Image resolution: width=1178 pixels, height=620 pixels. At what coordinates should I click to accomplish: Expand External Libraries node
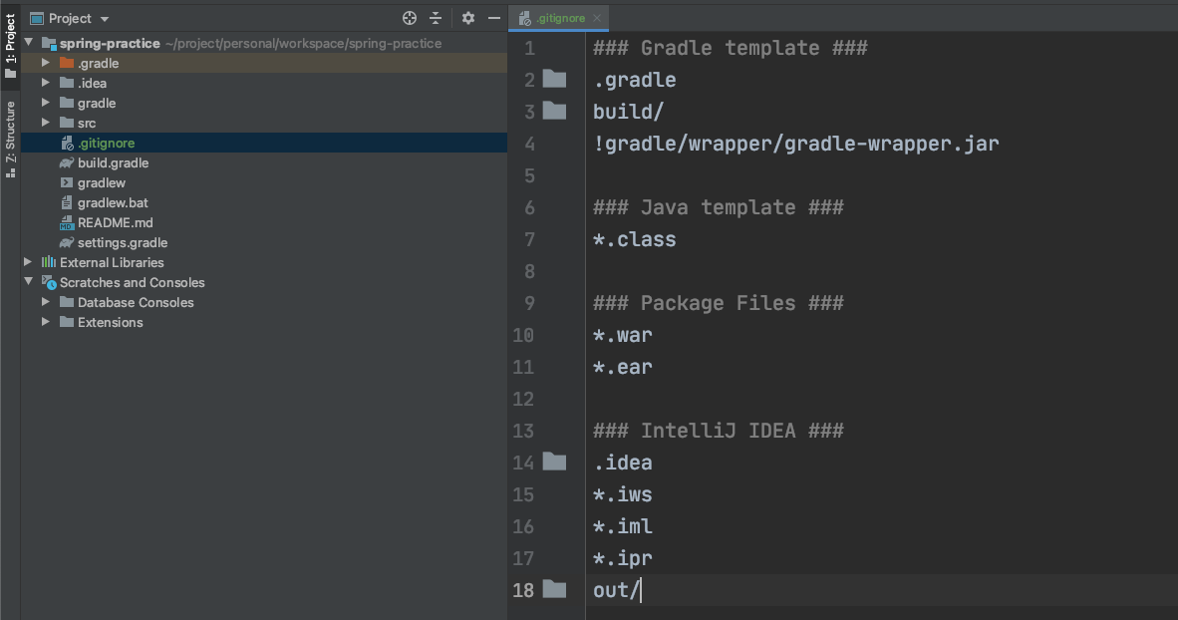coord(28,262)
